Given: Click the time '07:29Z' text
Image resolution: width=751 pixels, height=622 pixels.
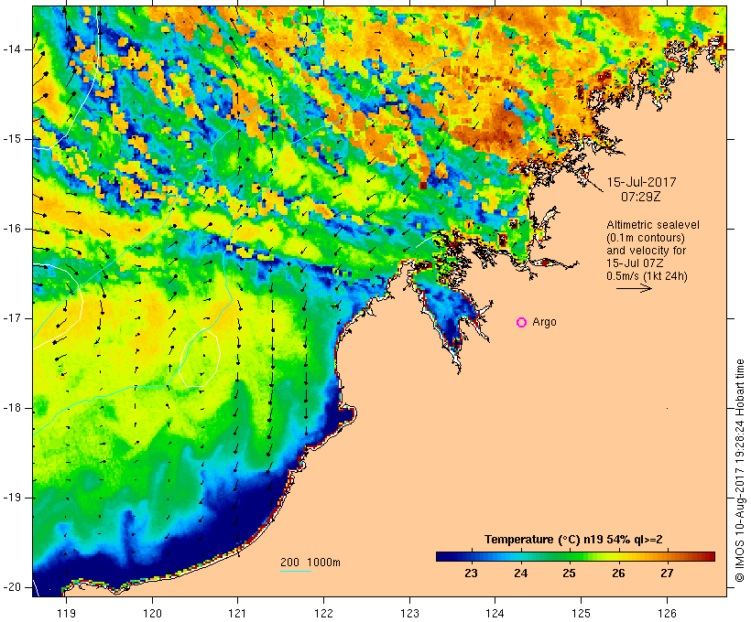Looking at the screenshot, I should (x=641, y=197).
